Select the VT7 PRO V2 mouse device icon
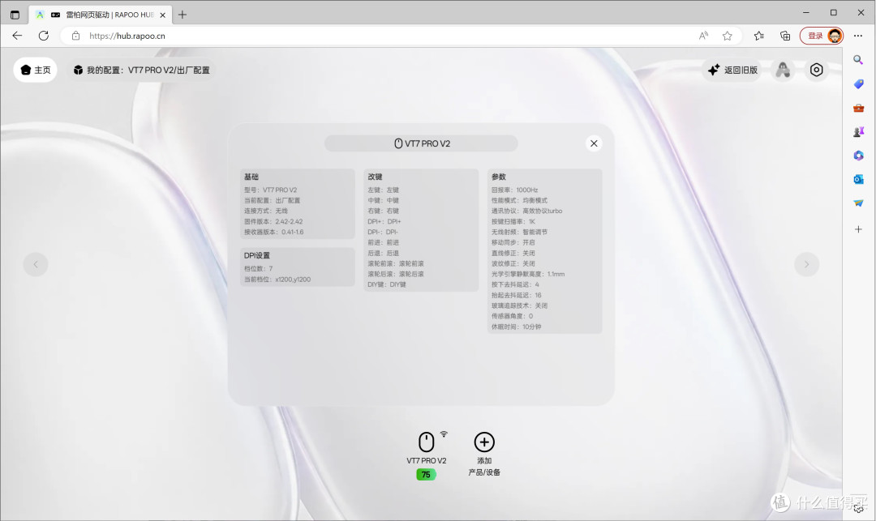The width and height of the screenshot is (876, 521). [427, 442]
